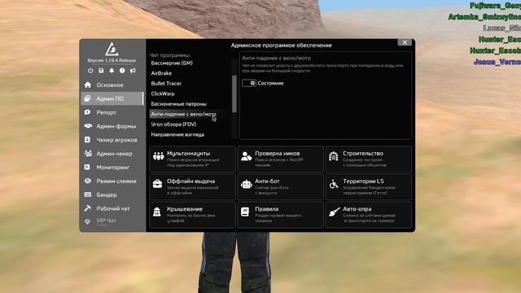The image size is (521, 293).
Task: Click the people icon beside Админ-чекер
Action: (x=88, y=153)
